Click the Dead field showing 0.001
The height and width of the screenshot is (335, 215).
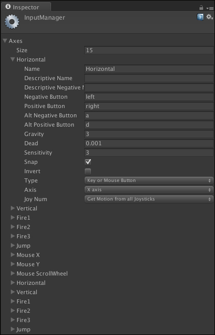coord(149,143)
